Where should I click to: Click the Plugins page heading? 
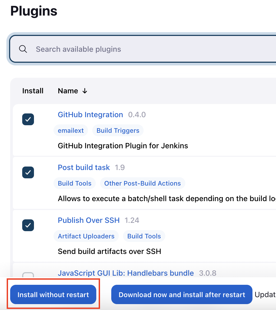34,11
